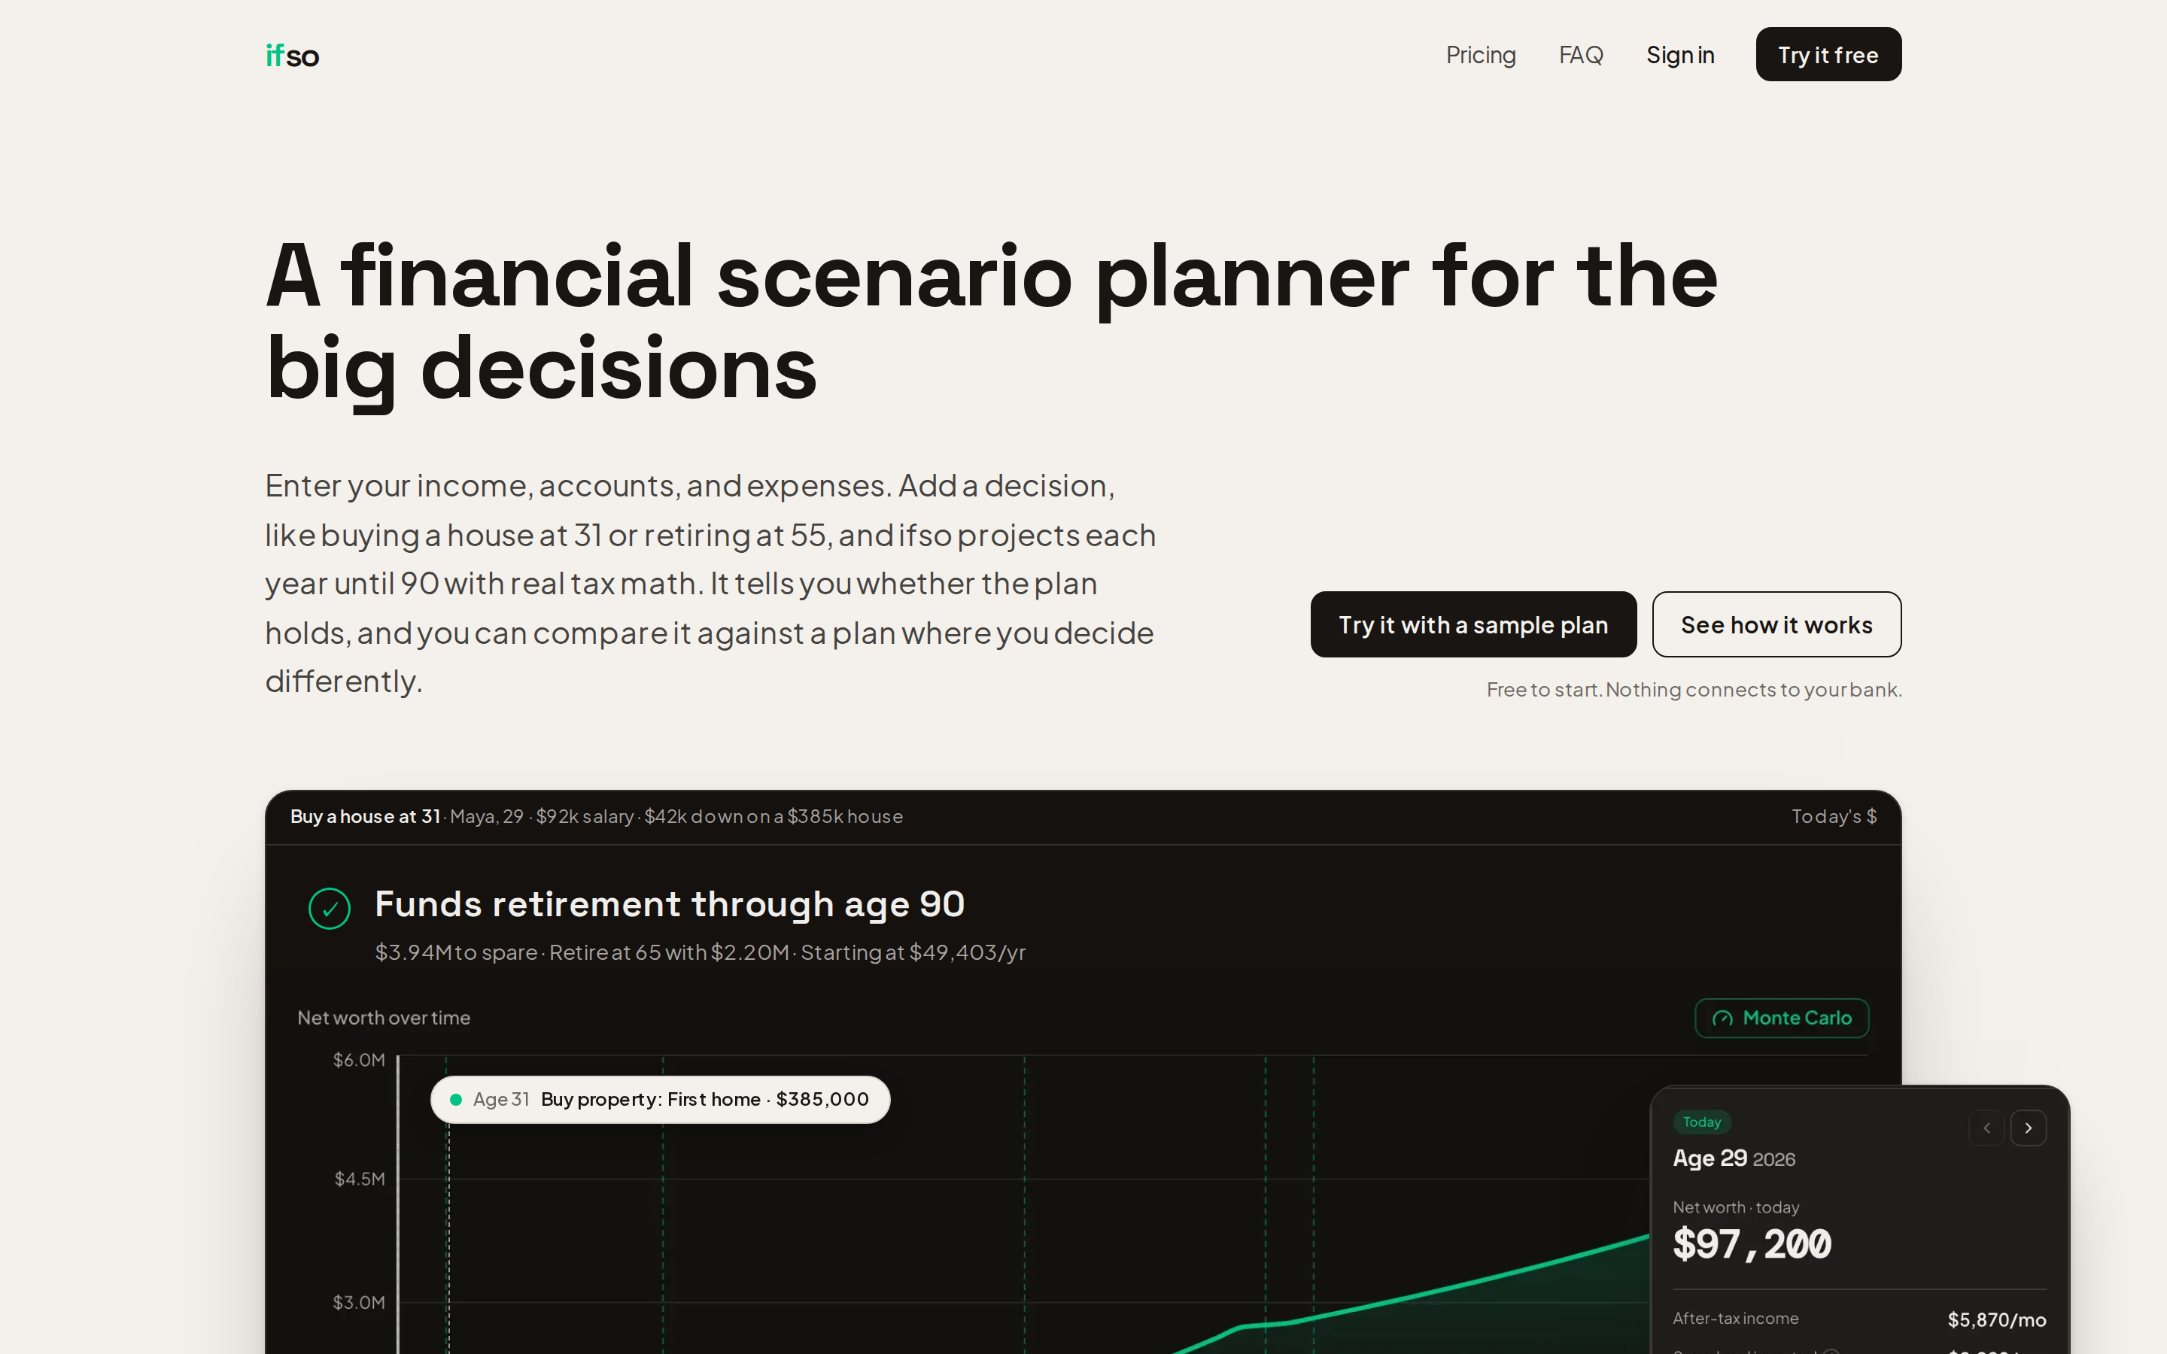The image size is (2167, 1354).
Task: Click the Today badge in year card
Action: coord(1701,1122)
